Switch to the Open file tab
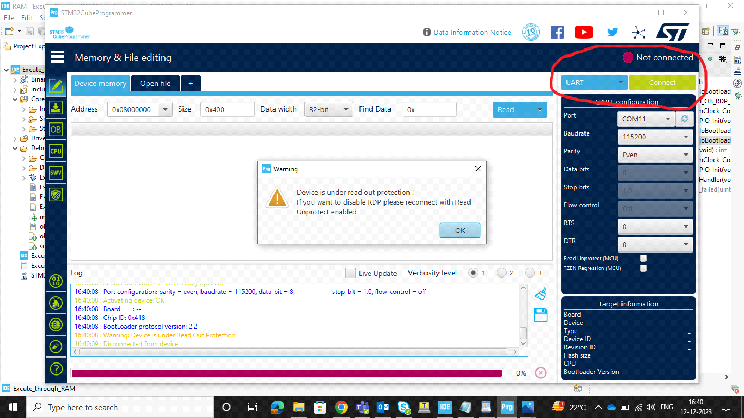 156,83
